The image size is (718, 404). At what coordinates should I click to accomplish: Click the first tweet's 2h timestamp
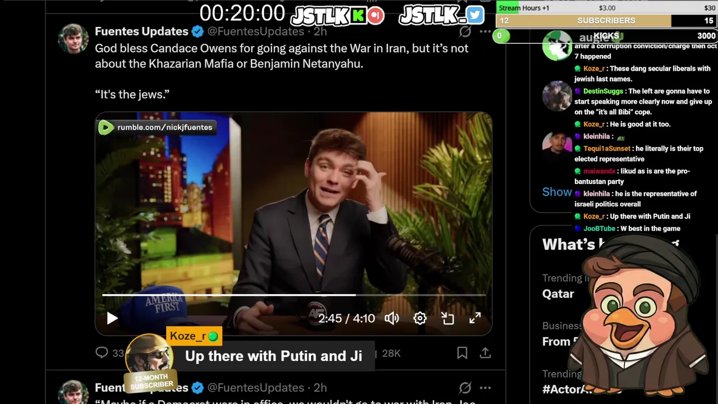click(320, 31)
